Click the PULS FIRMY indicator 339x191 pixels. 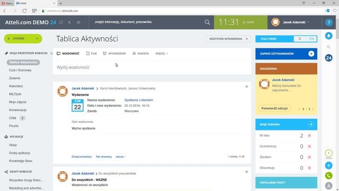[x=286, y=39]
